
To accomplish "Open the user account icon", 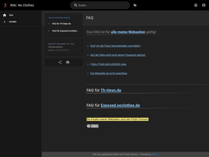I will [x=204, y=5].
